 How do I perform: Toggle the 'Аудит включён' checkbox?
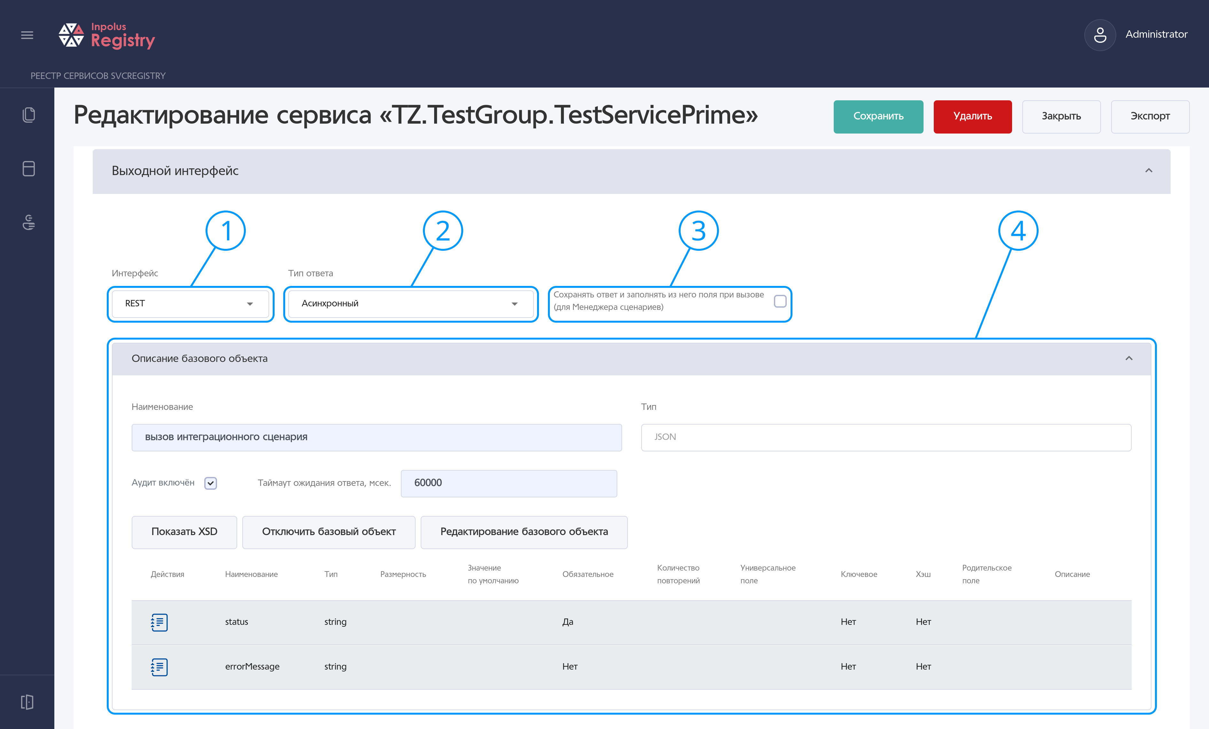[210, 483]
